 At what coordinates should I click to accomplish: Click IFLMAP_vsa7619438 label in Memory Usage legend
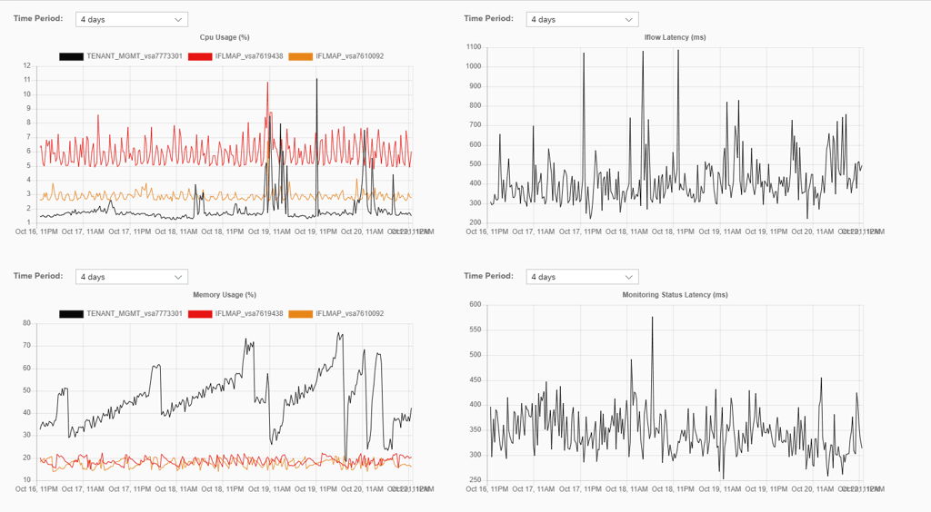pos(249,313)
